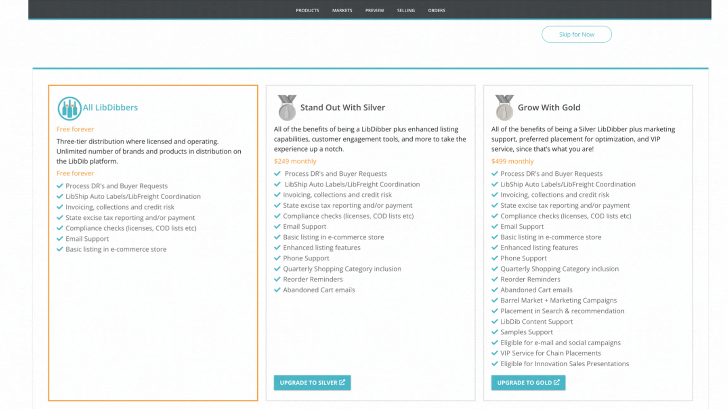Open the MARKETS menu

[342, 10]
